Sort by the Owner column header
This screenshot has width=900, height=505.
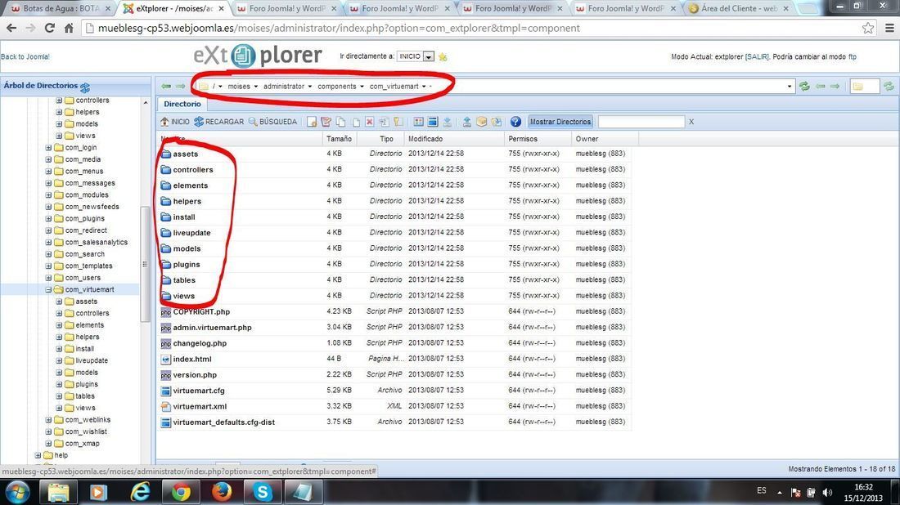605,139
